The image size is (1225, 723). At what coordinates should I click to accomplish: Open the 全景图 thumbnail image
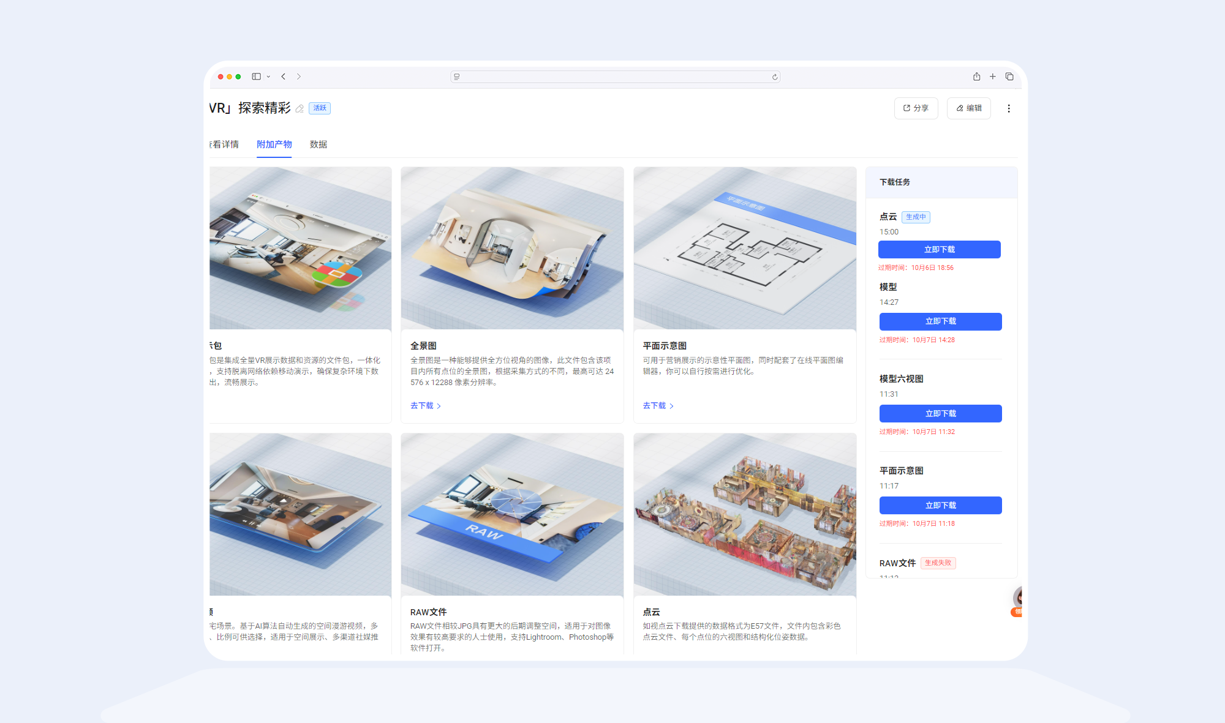(512, 248)
